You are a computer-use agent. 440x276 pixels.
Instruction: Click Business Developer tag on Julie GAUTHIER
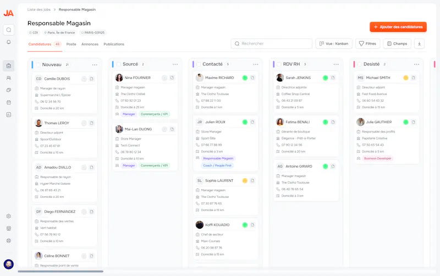(x=377, y=158)
